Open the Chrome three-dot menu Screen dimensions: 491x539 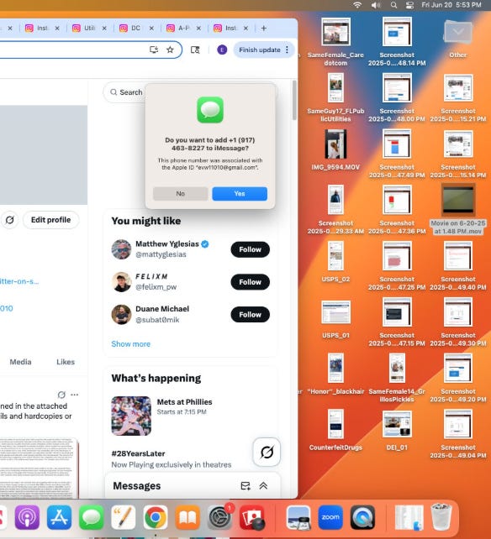pyautogui.click(x=288, y=50)
